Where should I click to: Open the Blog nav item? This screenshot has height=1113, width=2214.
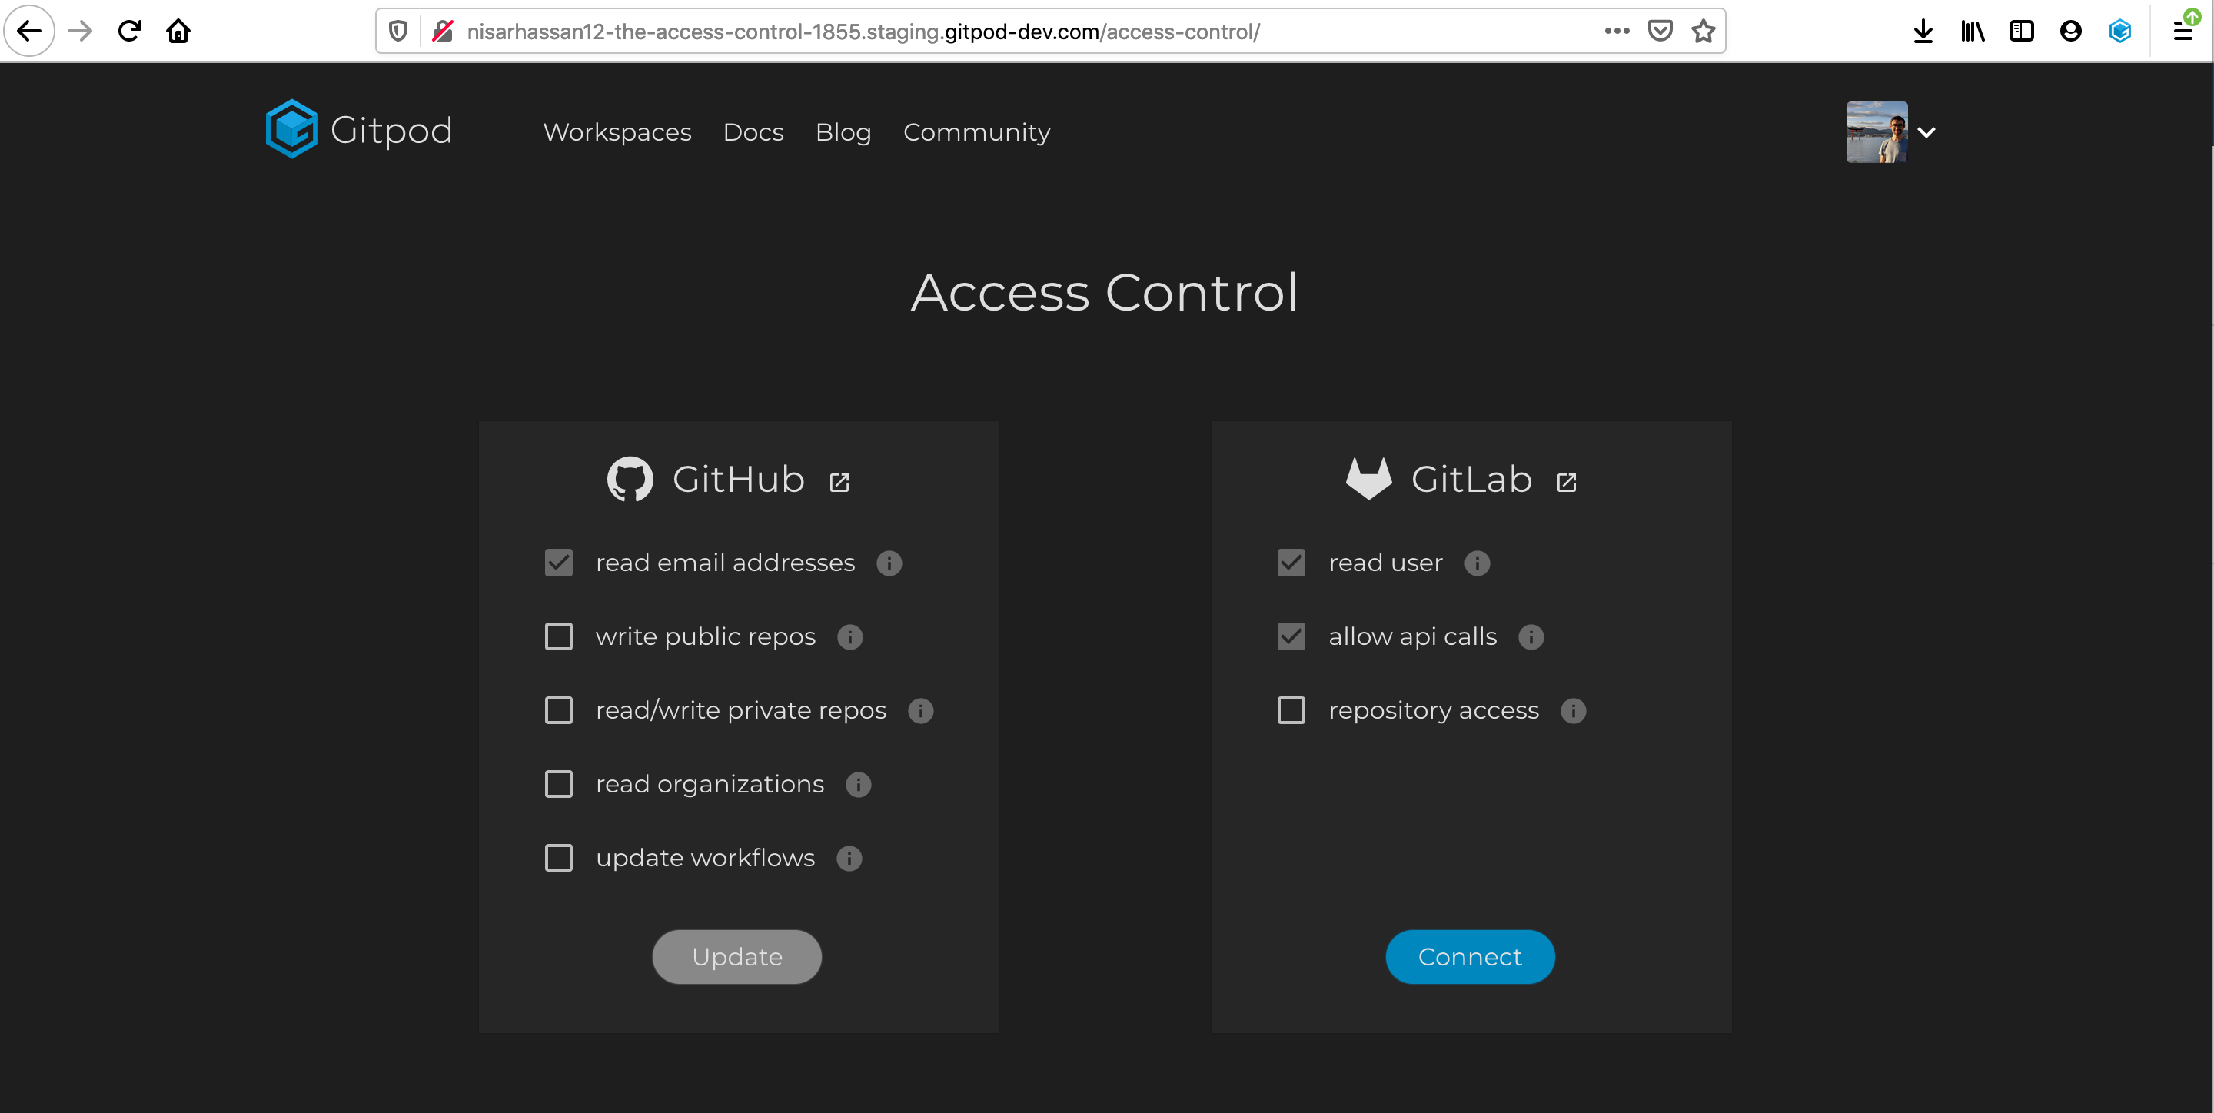pyautogui.click(x=843, y=132)
